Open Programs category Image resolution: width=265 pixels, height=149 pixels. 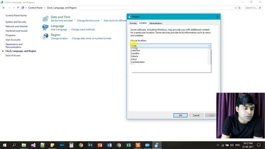coord(10,35)
